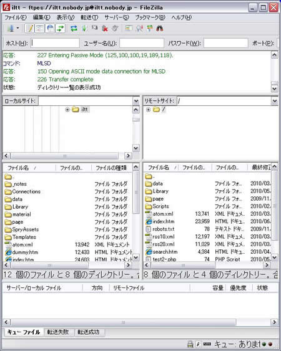The width and height of the screenshot is (281, 351).
Task: Select remote Library folder name
Action: click(160, 191)
